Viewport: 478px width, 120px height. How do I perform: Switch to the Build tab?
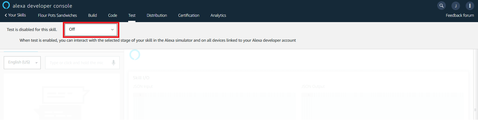click(x=93, y=15)
